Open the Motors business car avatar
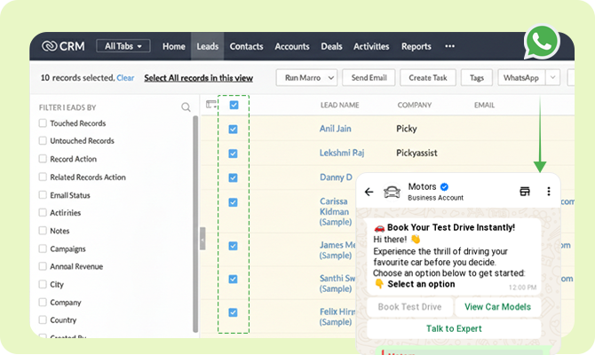The height and width of the screenshot is (355, 595). pos(392,192)
